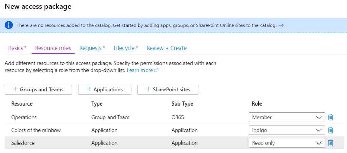The width and height of the screenshot is (347, 153).
Task: Expand the Indigo role dropdown
Action: pos(286,130)
